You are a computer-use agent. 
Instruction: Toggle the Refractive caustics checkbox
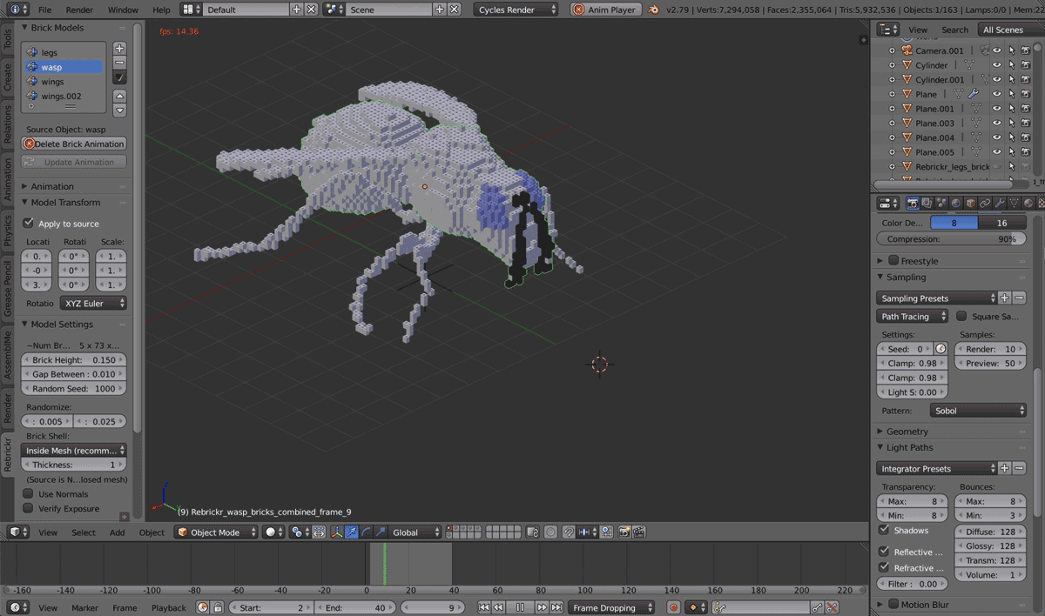pos(884,567)
